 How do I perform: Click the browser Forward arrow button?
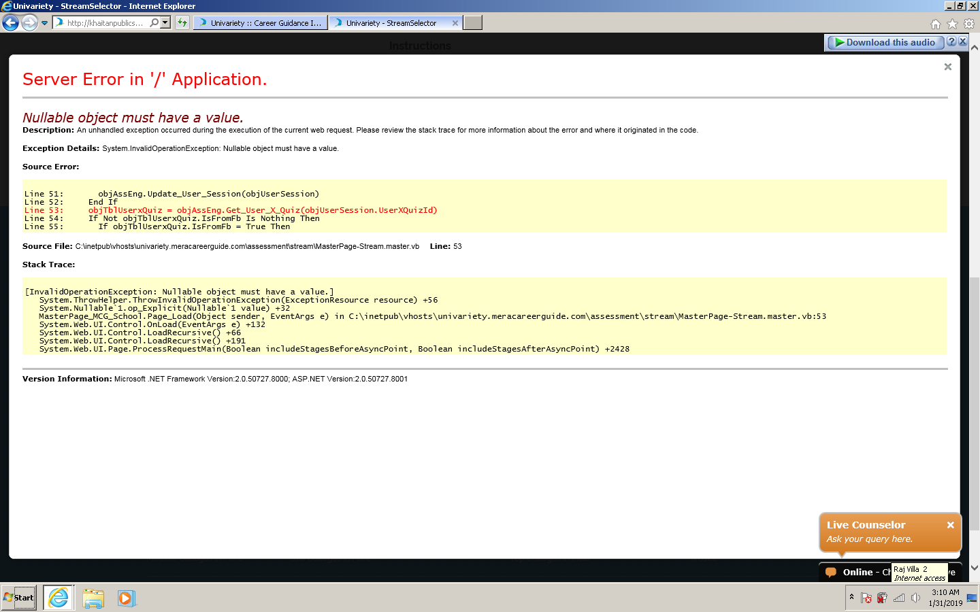pos(29,23)
